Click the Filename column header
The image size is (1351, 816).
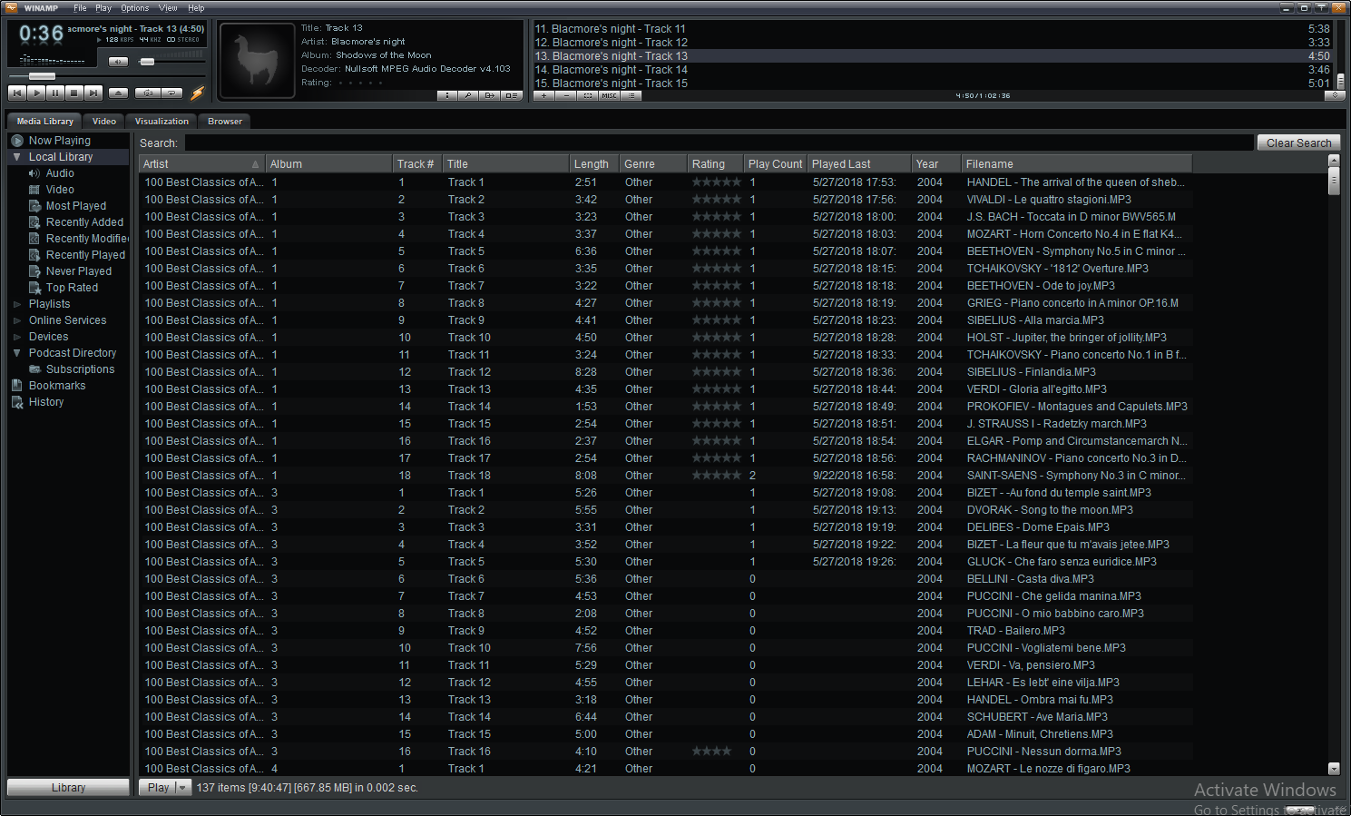coord(1077,164)
